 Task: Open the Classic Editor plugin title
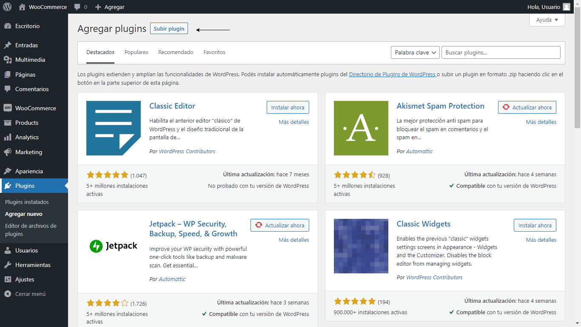(172, 106)
